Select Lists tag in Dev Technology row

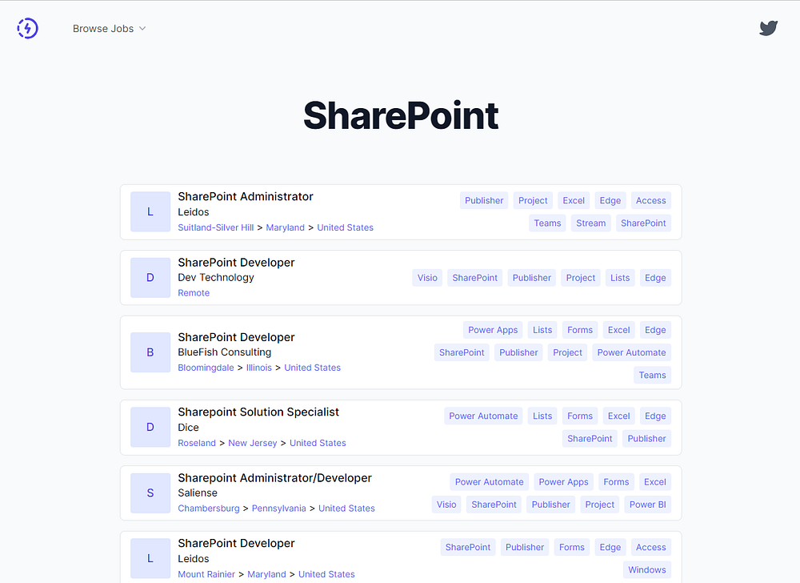pos(620,278)
